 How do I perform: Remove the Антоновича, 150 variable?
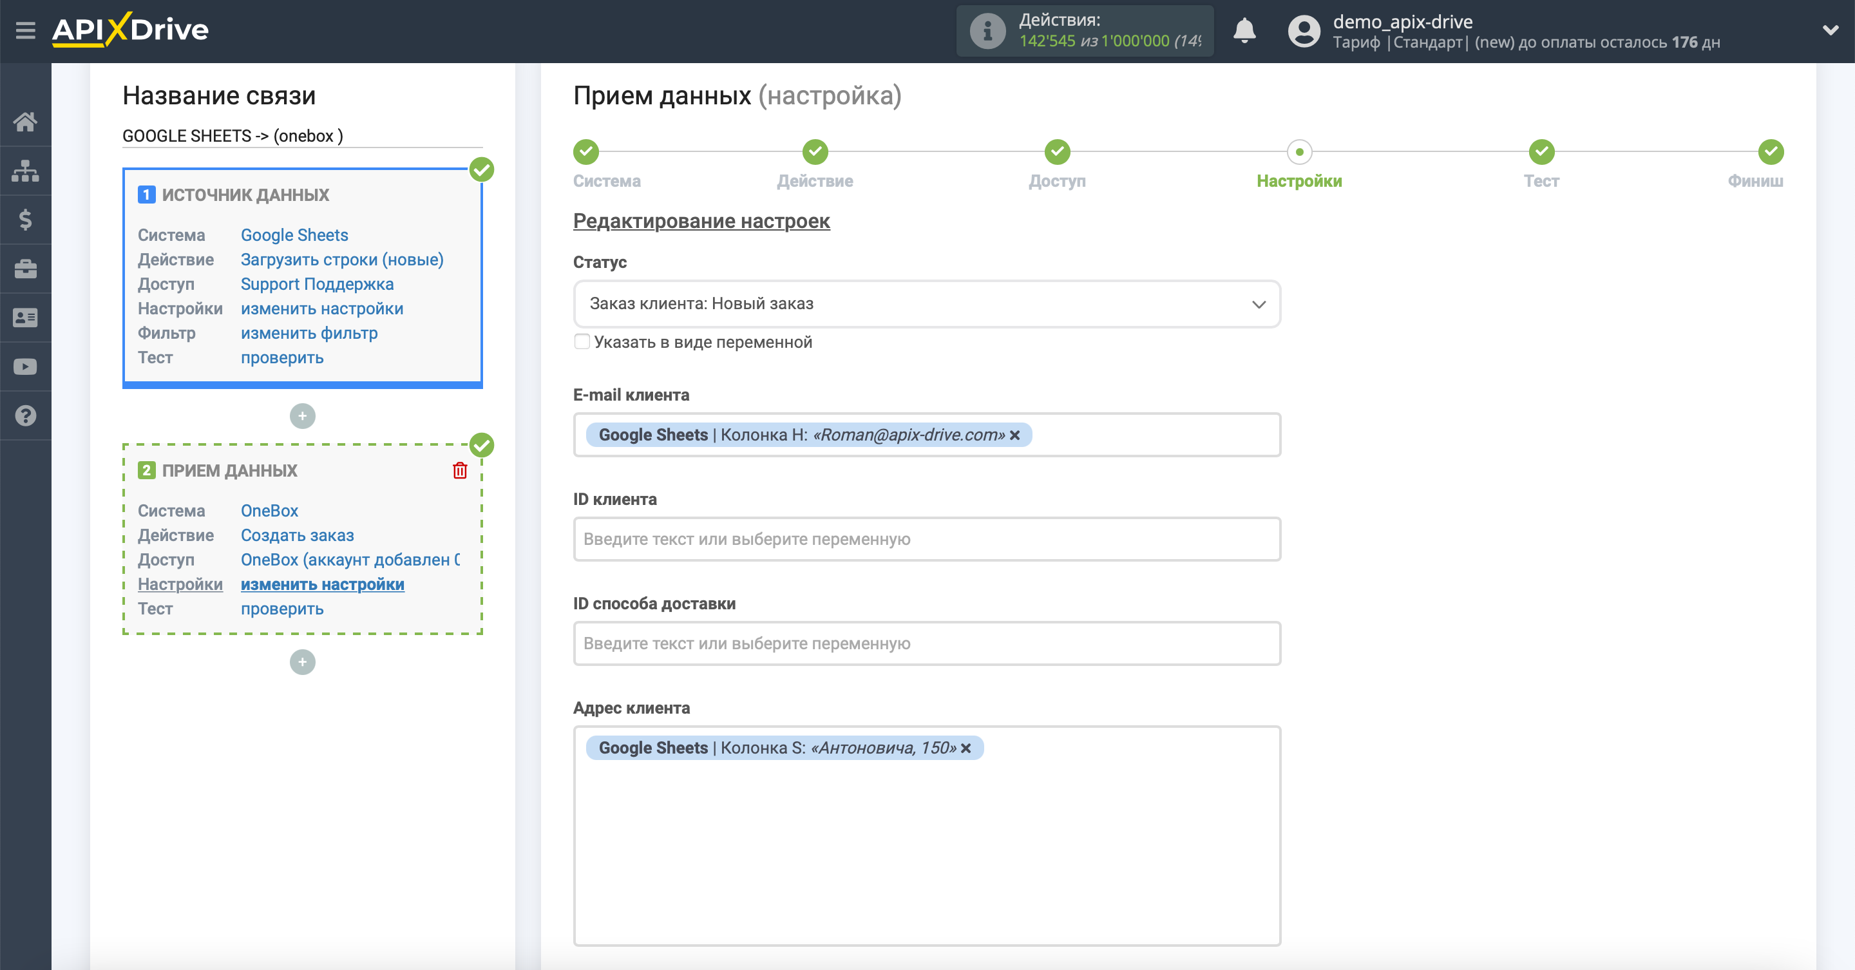tap(966, 748)
